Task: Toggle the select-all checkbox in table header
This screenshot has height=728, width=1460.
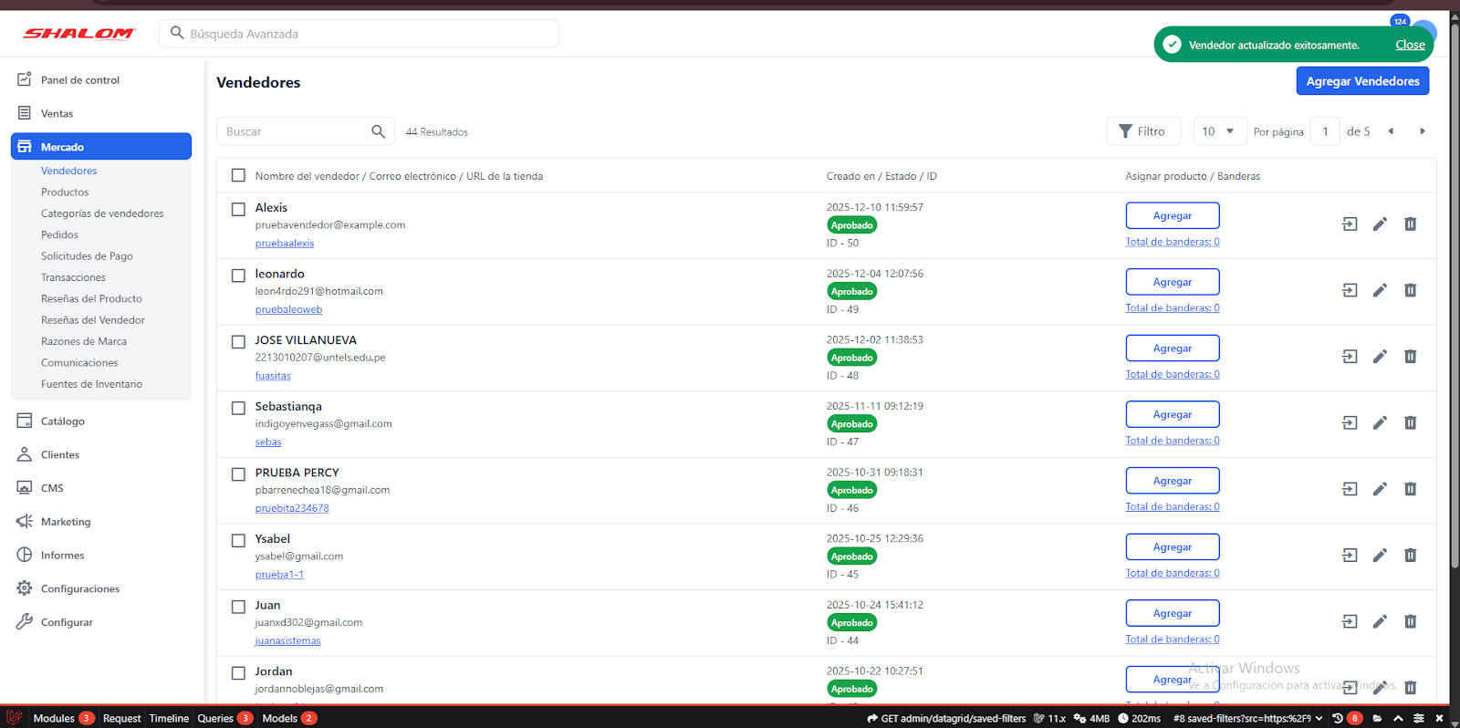Action: point(238,175)
